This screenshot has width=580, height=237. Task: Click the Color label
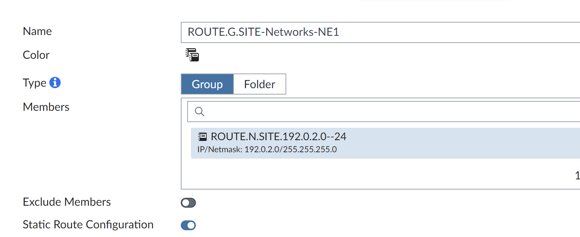point(36,55)
